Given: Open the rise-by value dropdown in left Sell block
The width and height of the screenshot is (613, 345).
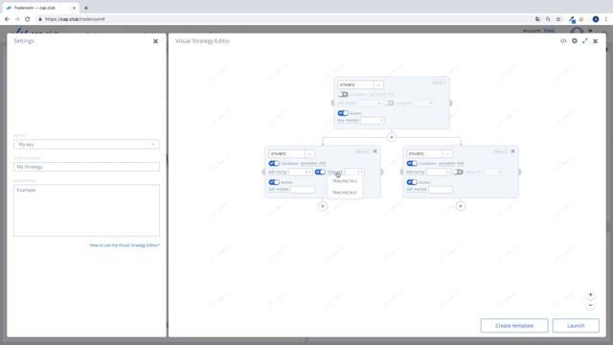Looking at the screenshot, I should 301,172.
